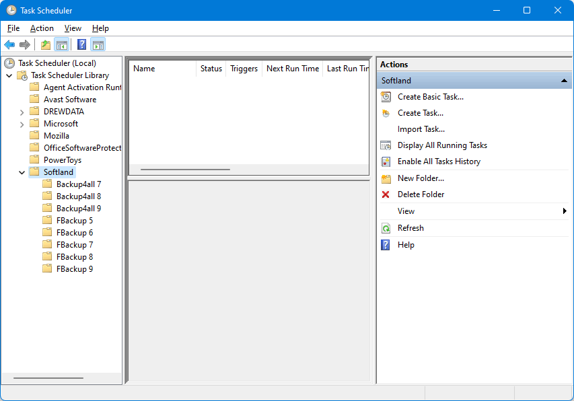Click the Export List folder toolbar icon
574x401 pixels.
click(44, 44)
